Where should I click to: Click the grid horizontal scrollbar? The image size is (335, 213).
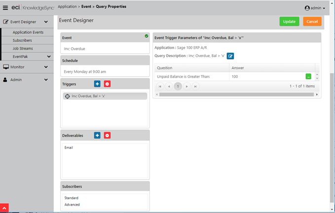click(x=236, y=94)
